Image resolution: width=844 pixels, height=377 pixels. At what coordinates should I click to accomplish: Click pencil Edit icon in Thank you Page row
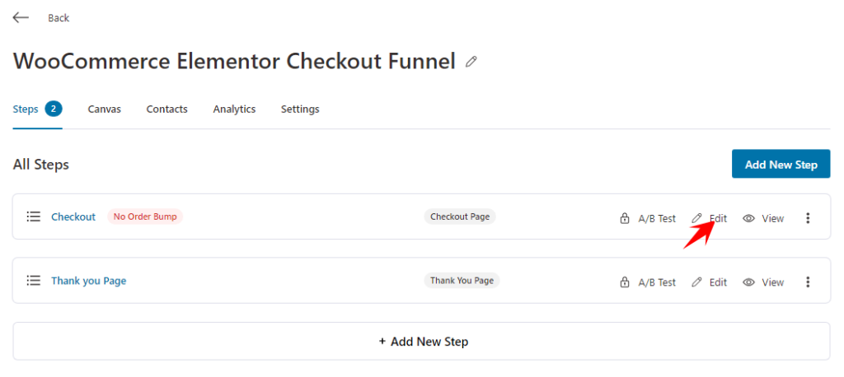(x=696, y=282)
